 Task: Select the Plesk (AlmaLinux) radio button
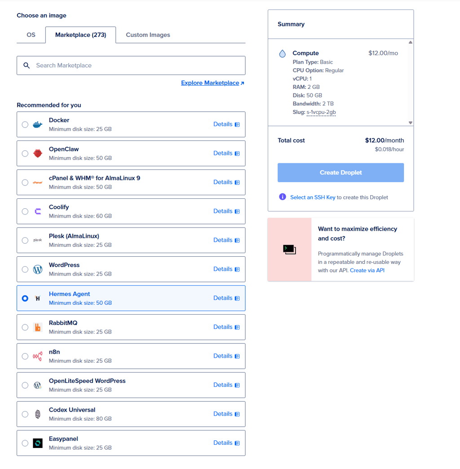pos(25,240)
